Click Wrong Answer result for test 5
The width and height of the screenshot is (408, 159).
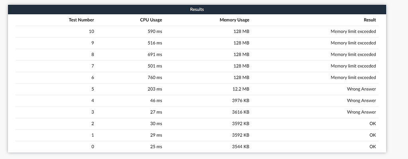click(x=361, y=89)
